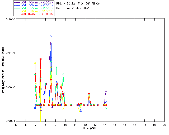Image resolution: width=169 pixels, height=135 pixels.
Task: Click the x-axis tick label 7
Action: point(36,125)
